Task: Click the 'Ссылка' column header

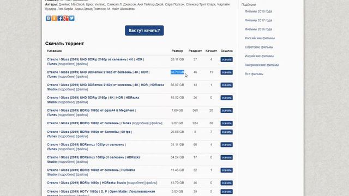Action: pyautogui.click(x=227, y=51)
